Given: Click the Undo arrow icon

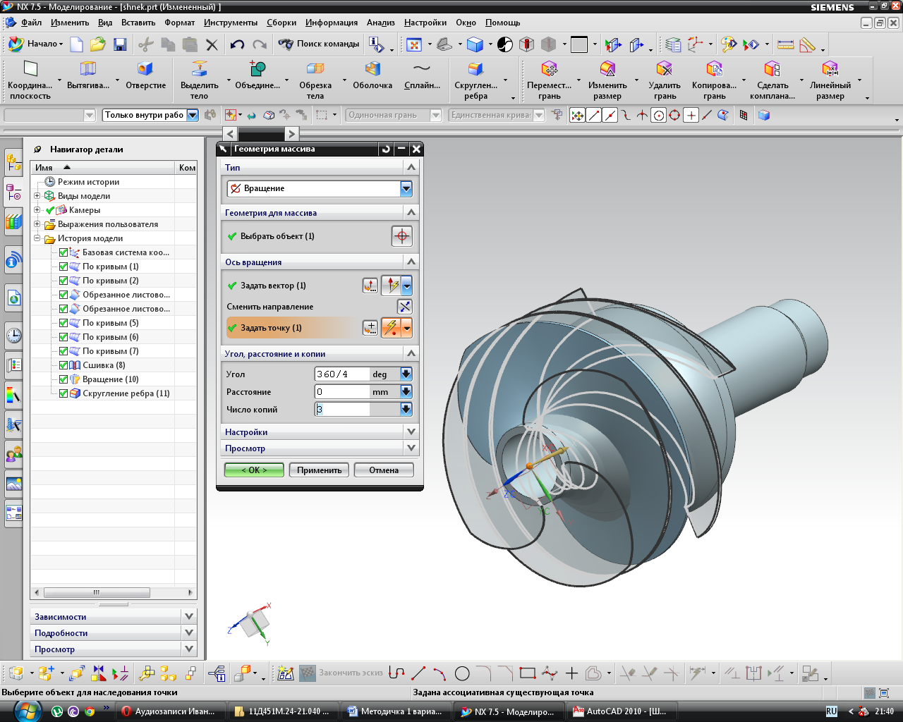Looking at the screenshot, I should tap(237, 45).
